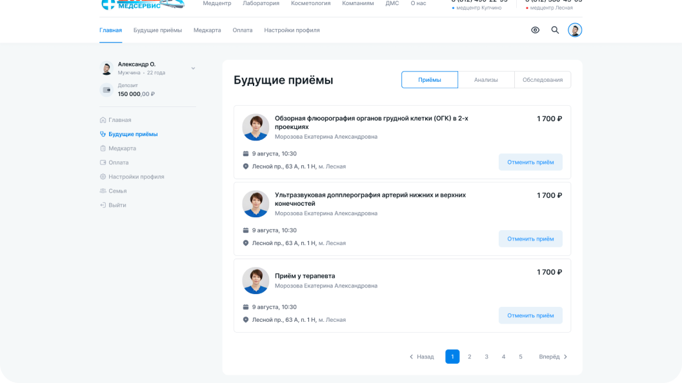Open the Медцентр menu item

(x=217, y=3)
